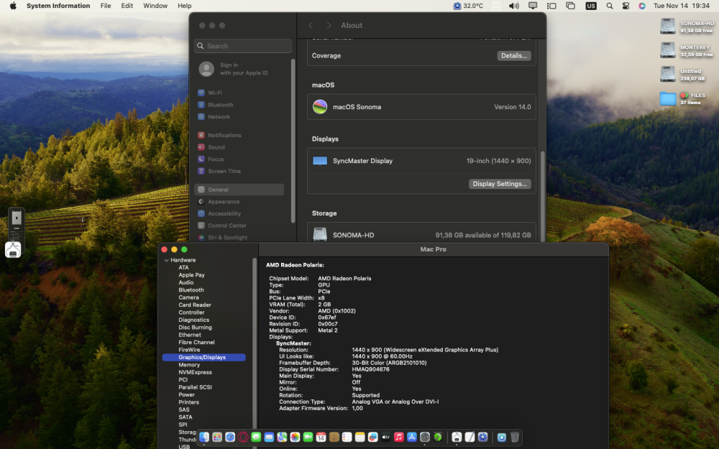Open Photos from the Dock
This screenshot has width=719, height=449.
(295, 437)
